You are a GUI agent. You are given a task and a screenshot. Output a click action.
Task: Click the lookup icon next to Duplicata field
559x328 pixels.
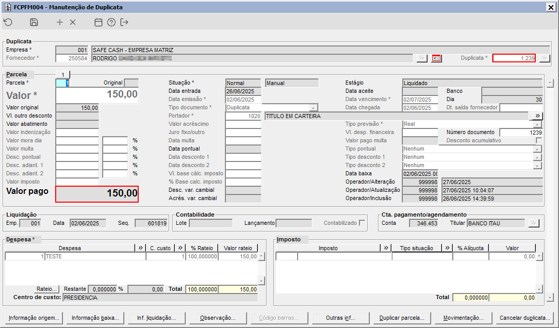pos(545,58)
